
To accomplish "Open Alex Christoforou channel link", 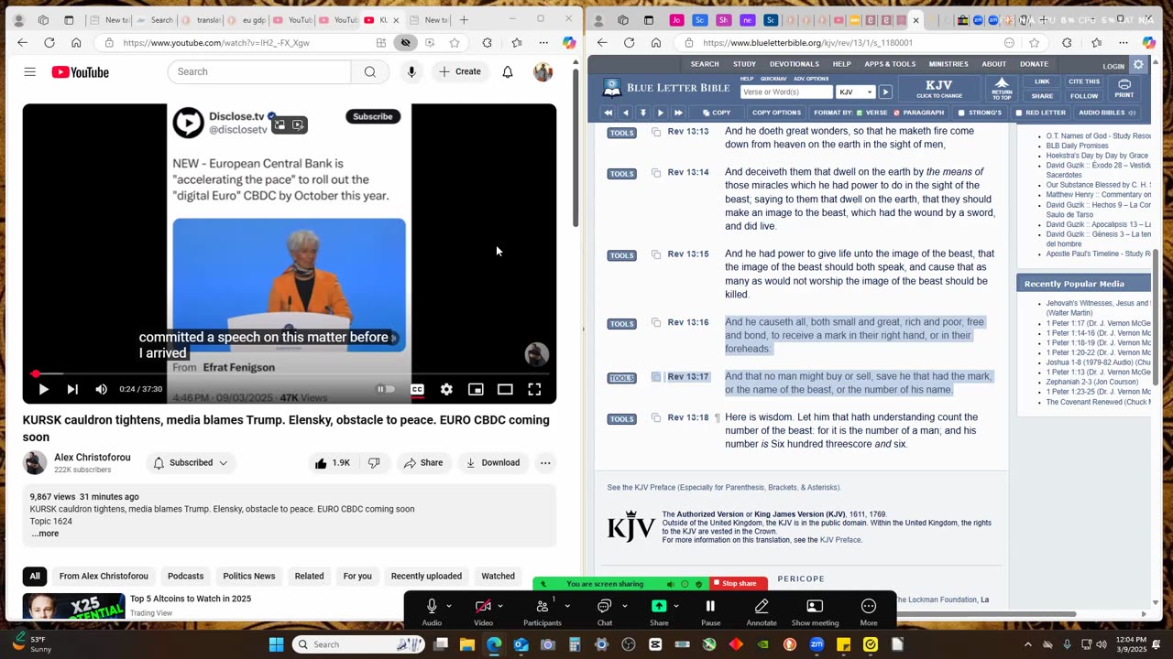I will [x=92, y=458].
